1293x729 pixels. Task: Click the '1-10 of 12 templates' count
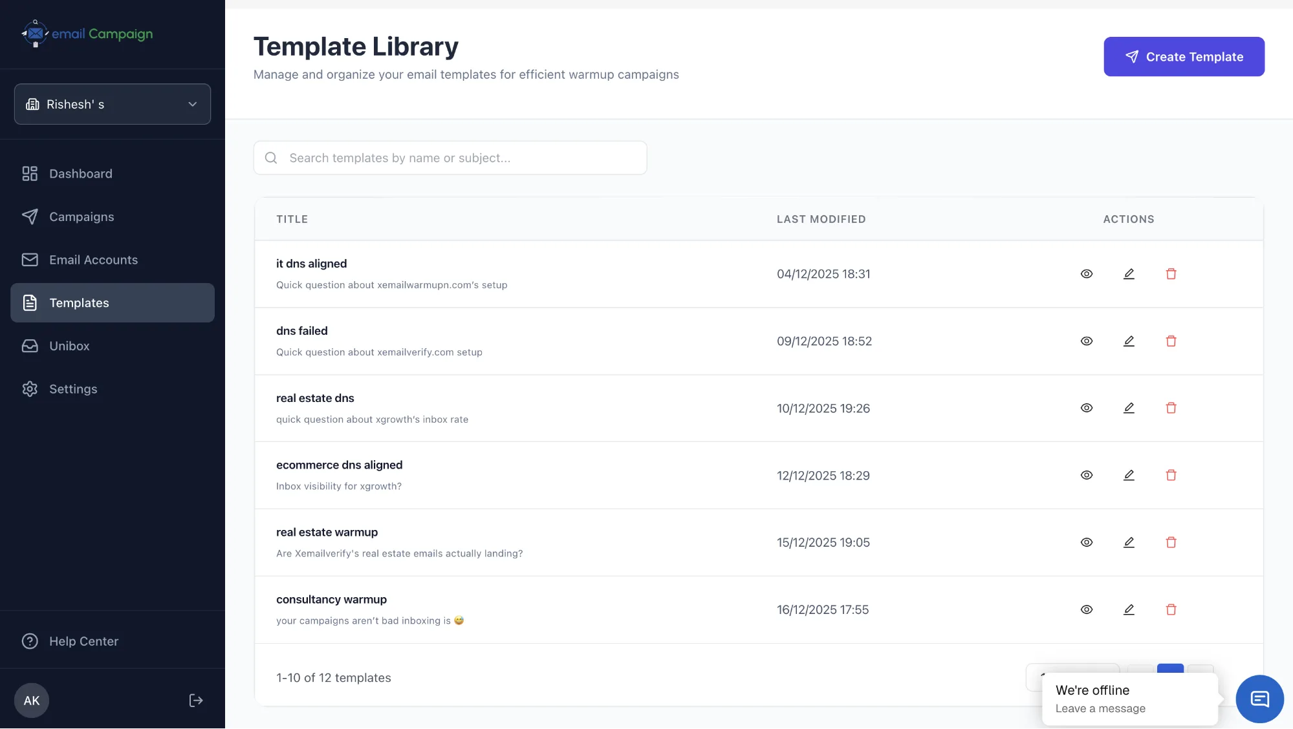[333, 677]
